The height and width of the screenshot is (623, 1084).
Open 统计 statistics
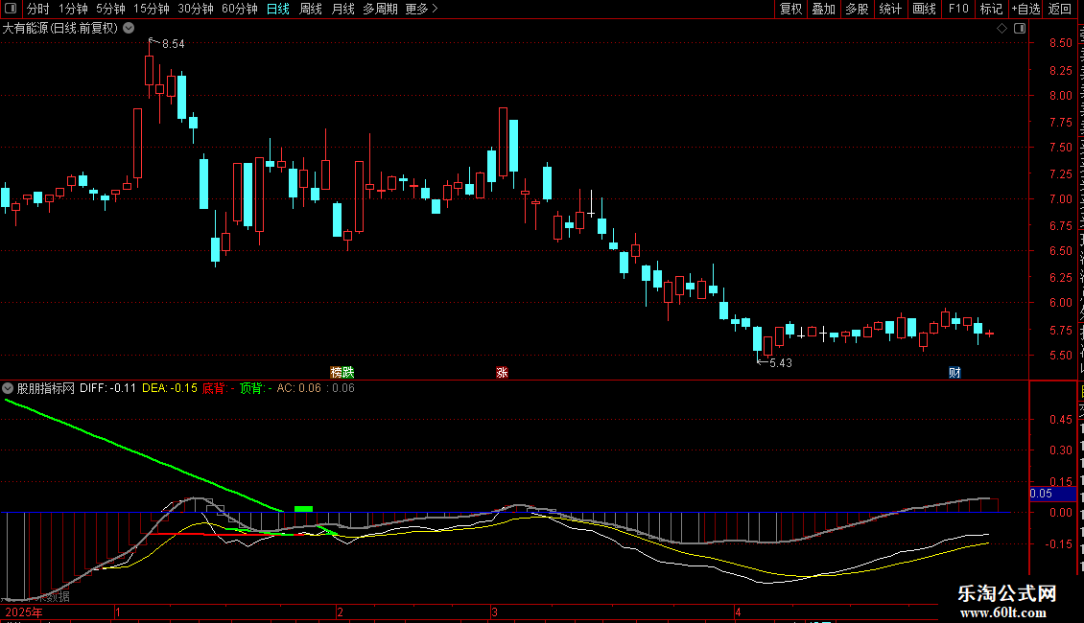point(890,9)
